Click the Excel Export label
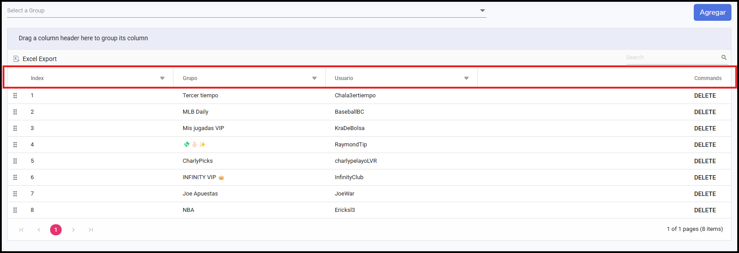The image size is (739, 253). pos(39,59)
